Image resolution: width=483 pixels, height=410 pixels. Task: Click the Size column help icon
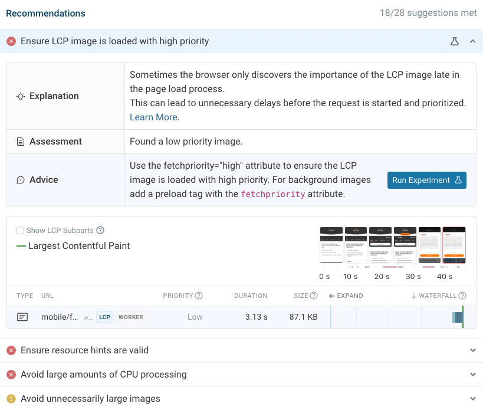(314, 296)
